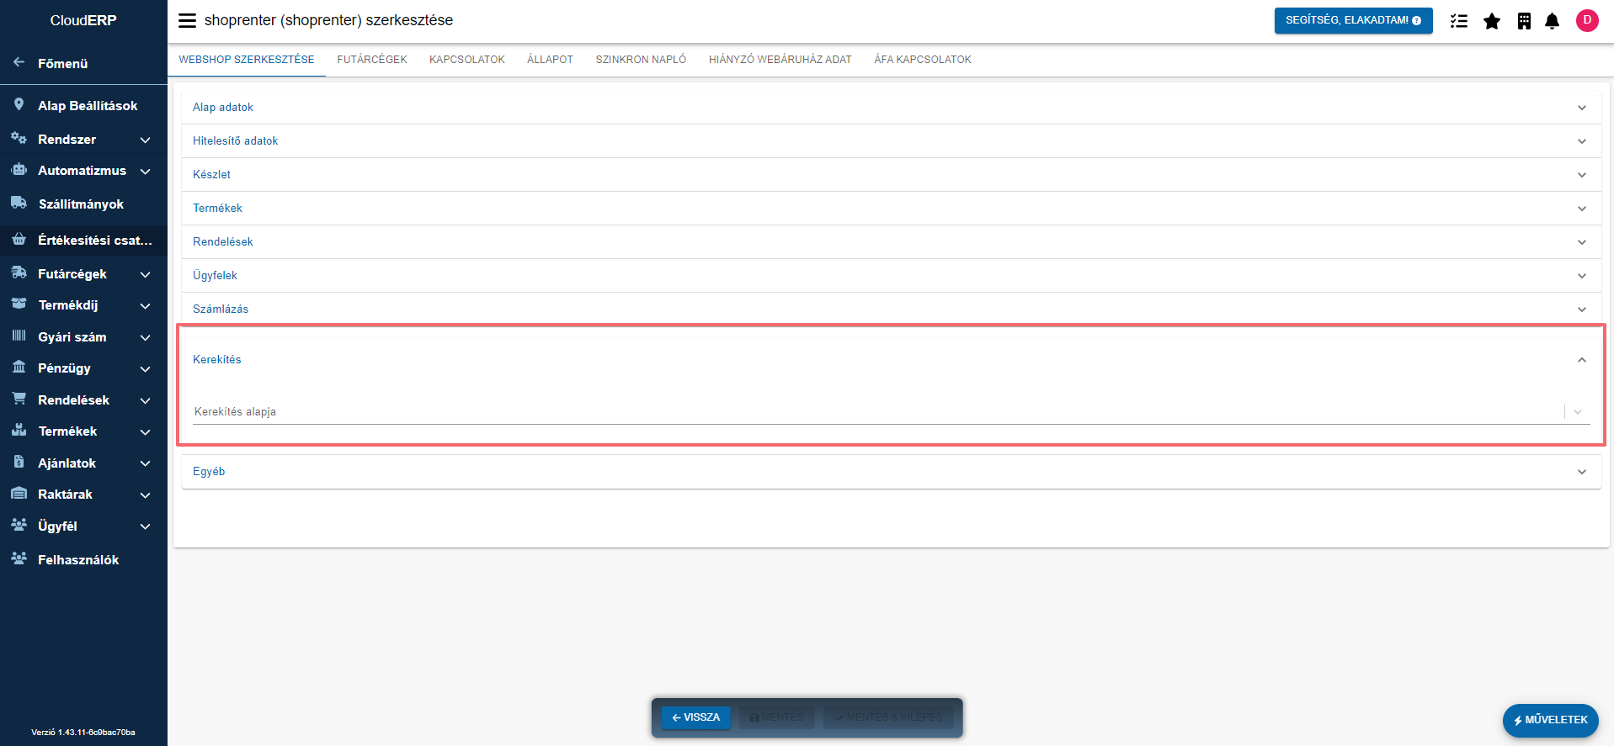Open the hamburger menu icon
1614x746 pixels.
click(x=187, y=20)
